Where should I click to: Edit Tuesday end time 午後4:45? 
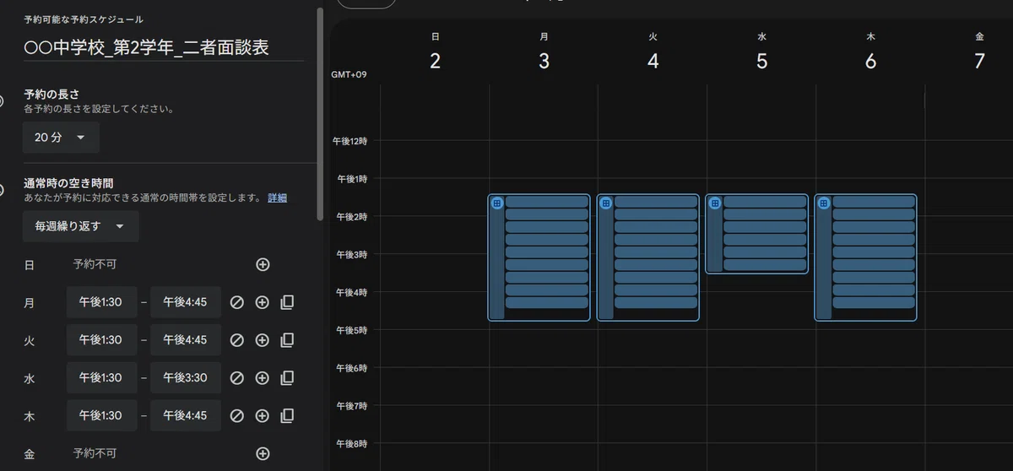pyautogui.click(x=186, y=340)
